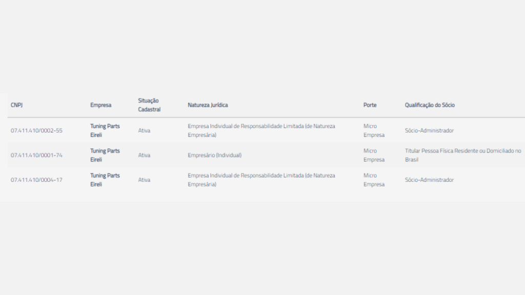Screen dimensions: 525x295
Task: Open CNPJ 07.411.410/0004-17 entry
Action: 36,180
